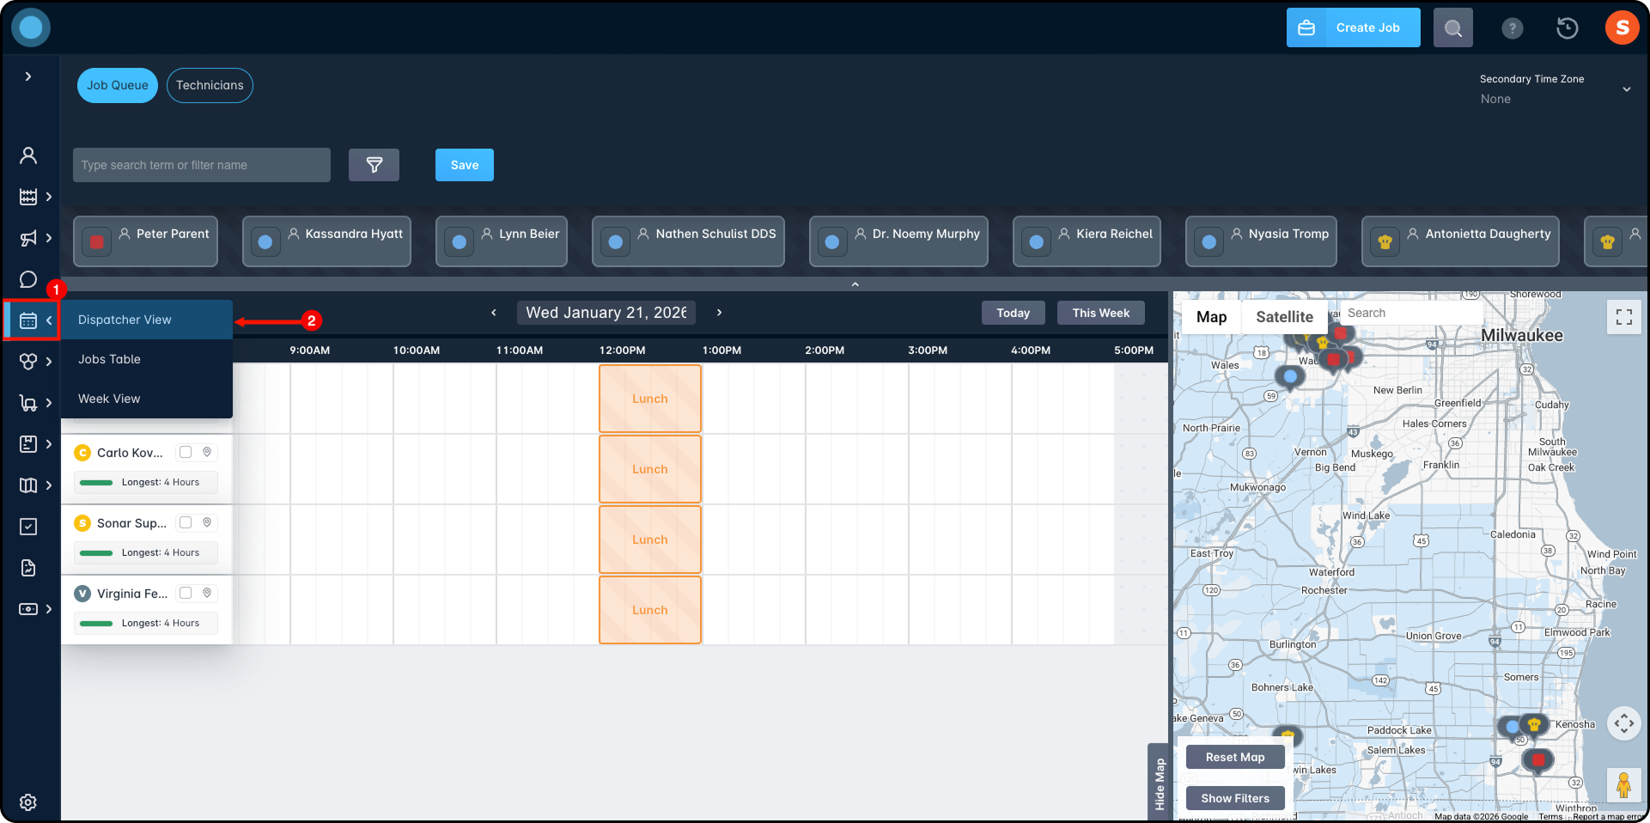
Task: Click the Save filter button
Action: click(x=465, y=165)
